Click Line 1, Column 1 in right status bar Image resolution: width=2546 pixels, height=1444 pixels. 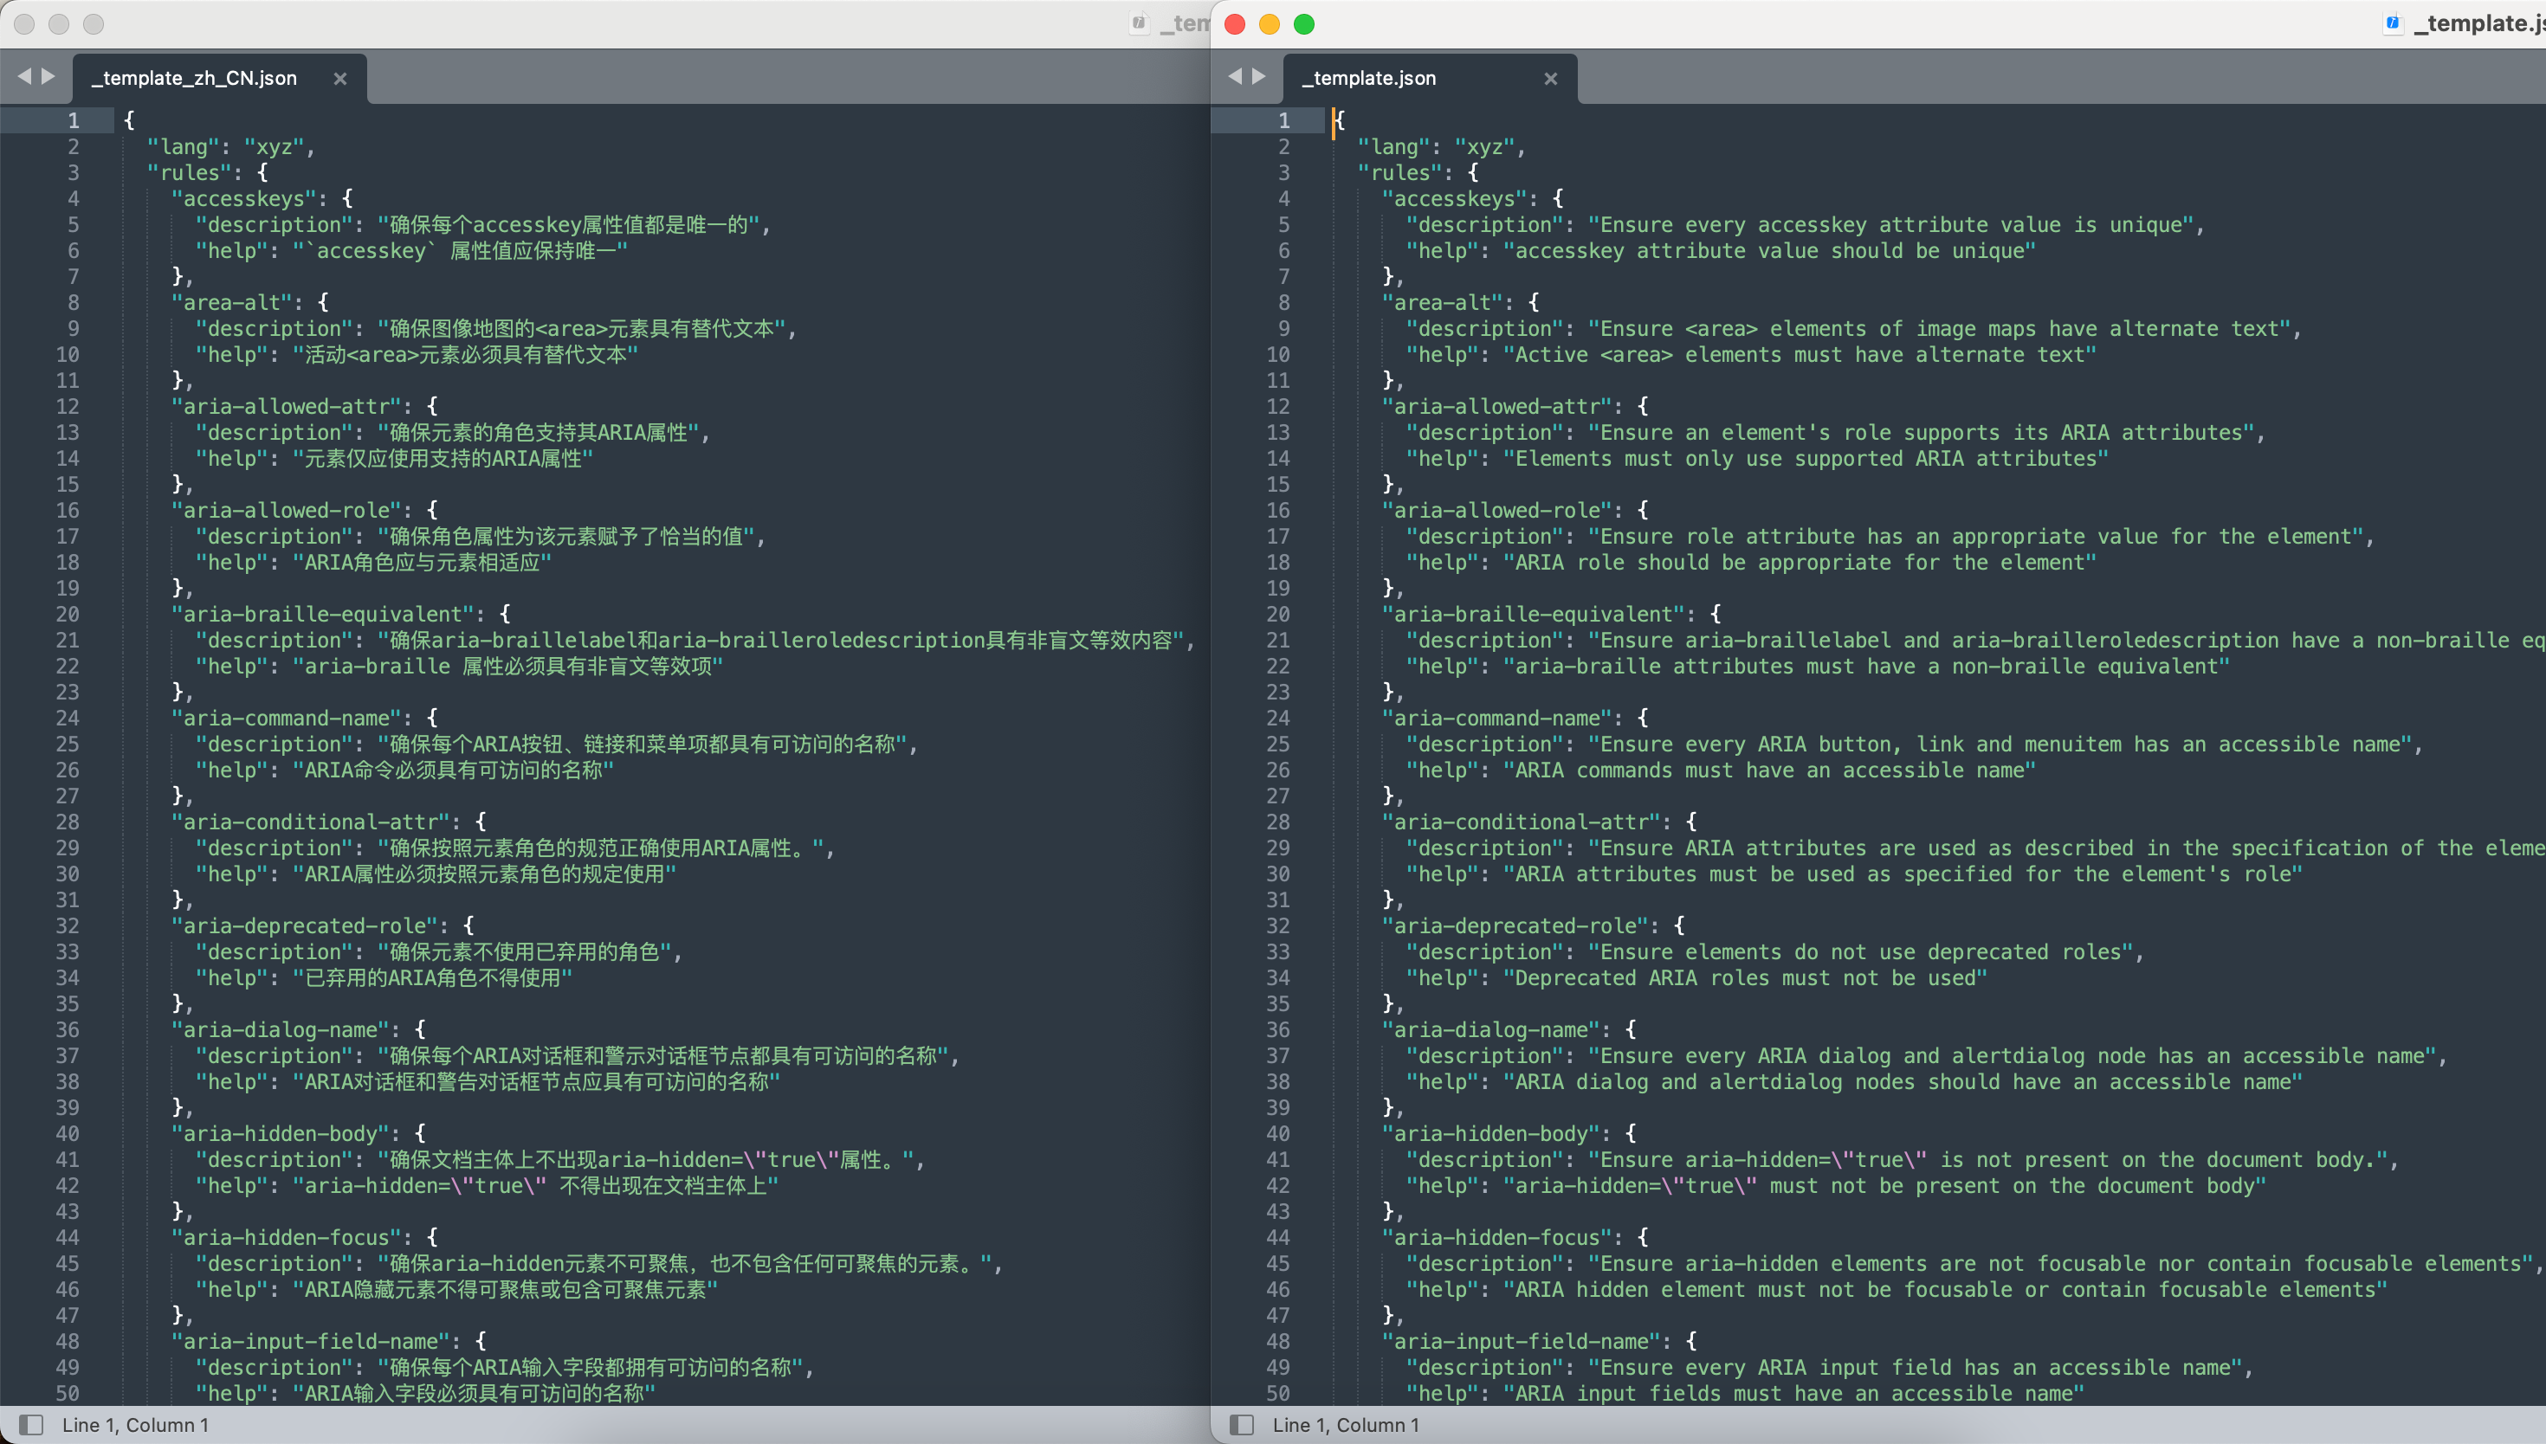point(1346,1424)
